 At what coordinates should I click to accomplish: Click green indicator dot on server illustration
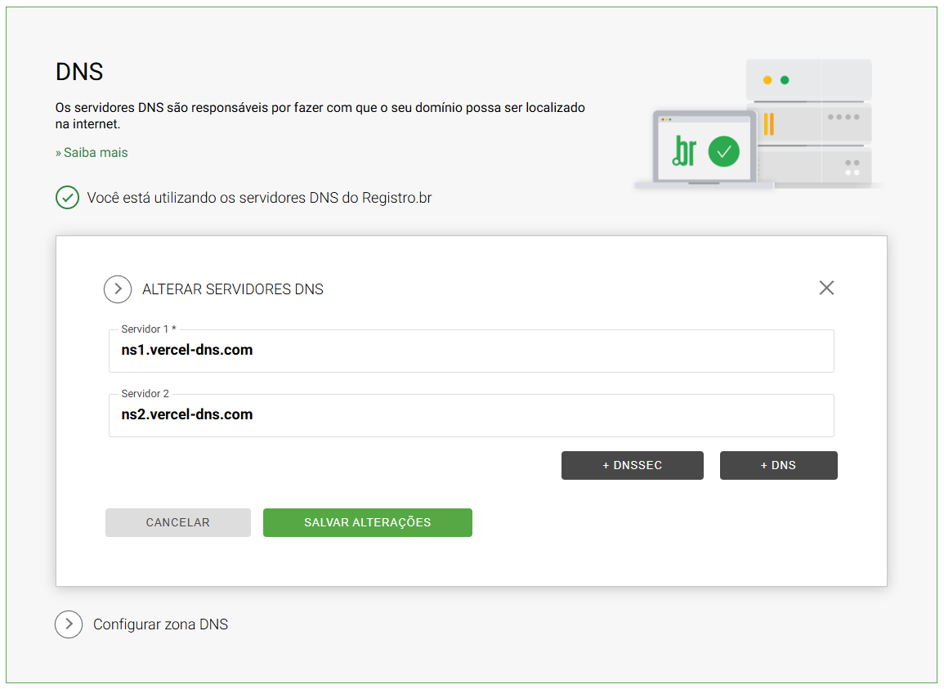pyautogui.click(x=785, y=80)
